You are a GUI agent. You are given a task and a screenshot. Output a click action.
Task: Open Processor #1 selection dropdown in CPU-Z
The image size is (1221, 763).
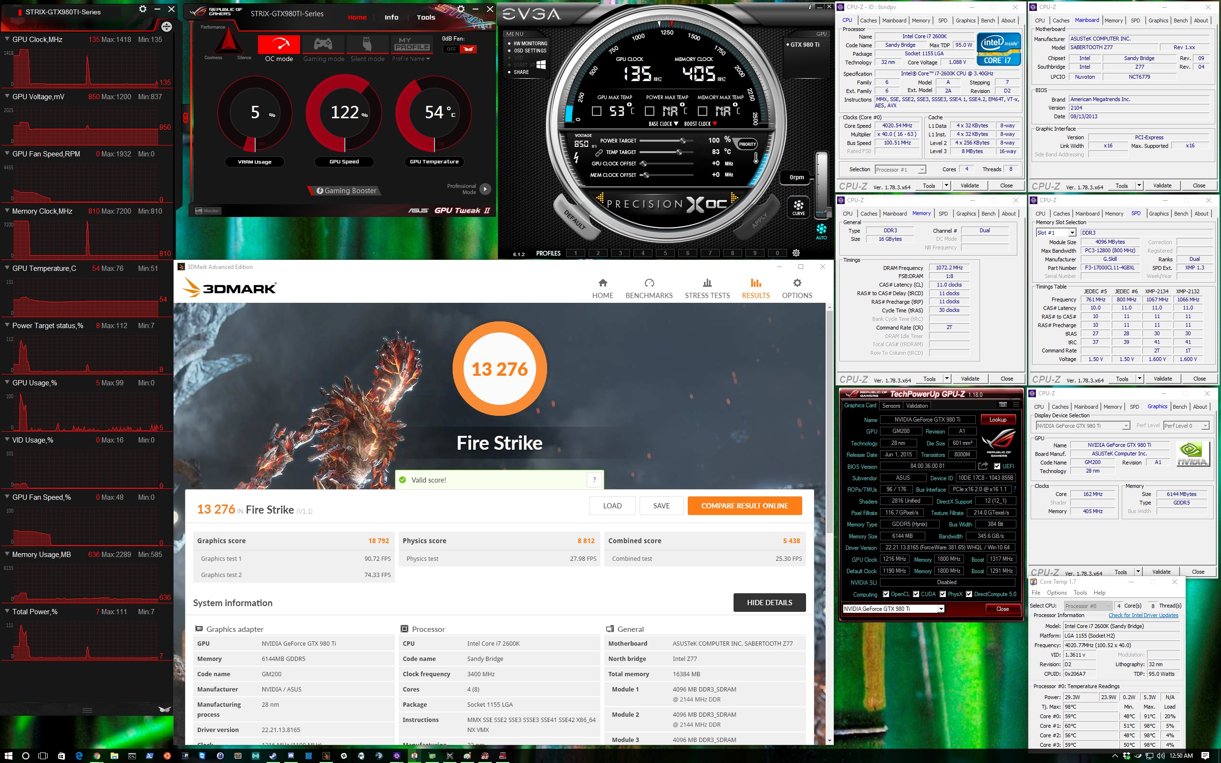[x=900, y=170]
